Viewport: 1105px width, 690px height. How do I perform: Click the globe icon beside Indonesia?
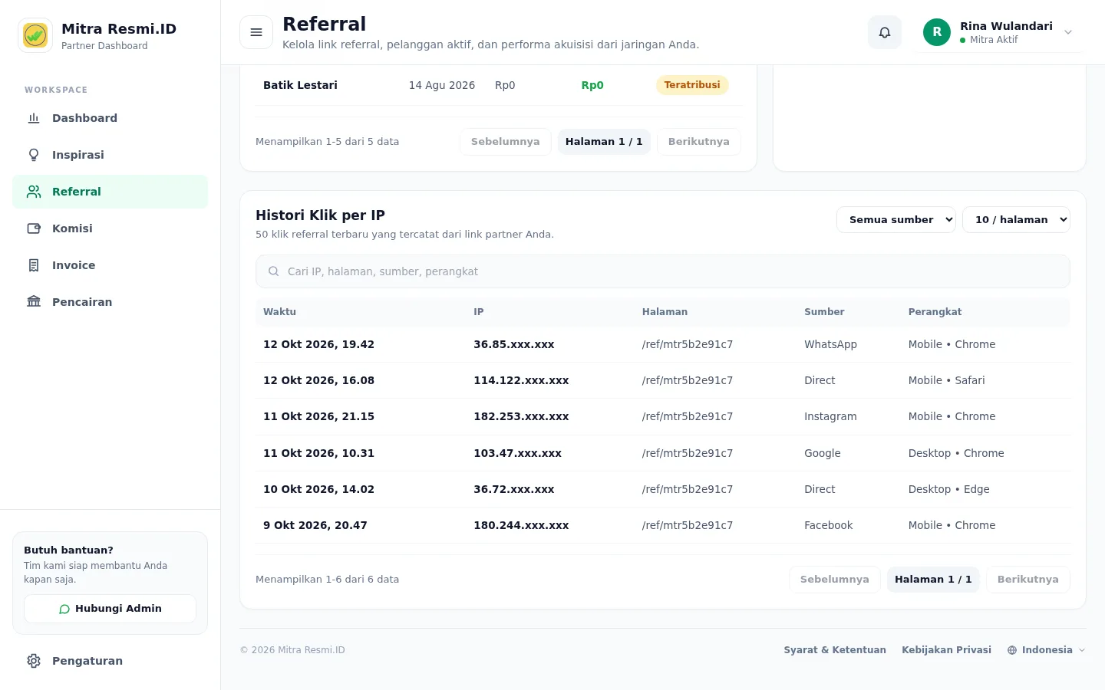pyautogui.click(x=1012, y=650)
